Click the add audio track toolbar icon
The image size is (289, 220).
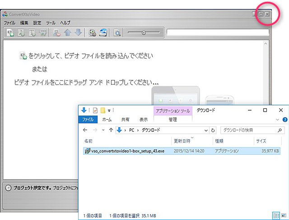pyautogui.click(x=21, y=33)
